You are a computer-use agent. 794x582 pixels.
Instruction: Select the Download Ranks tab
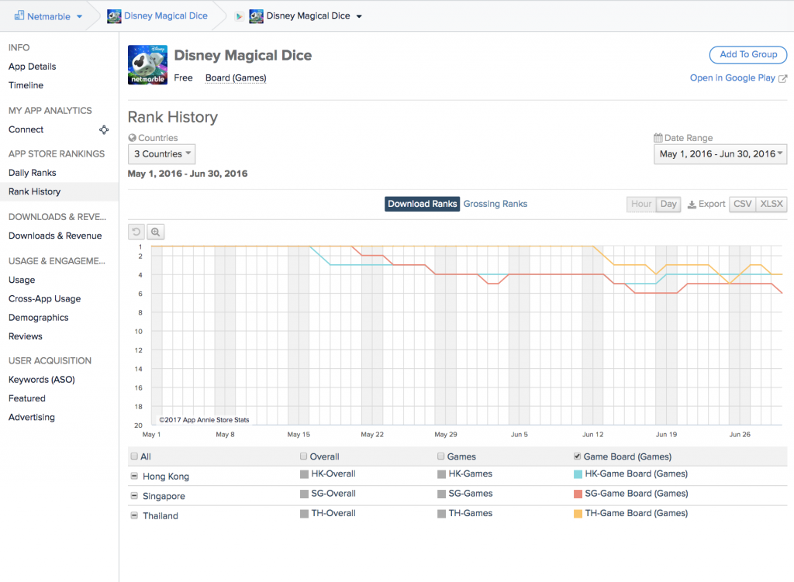pyautogui.click(x=423, y=204)
